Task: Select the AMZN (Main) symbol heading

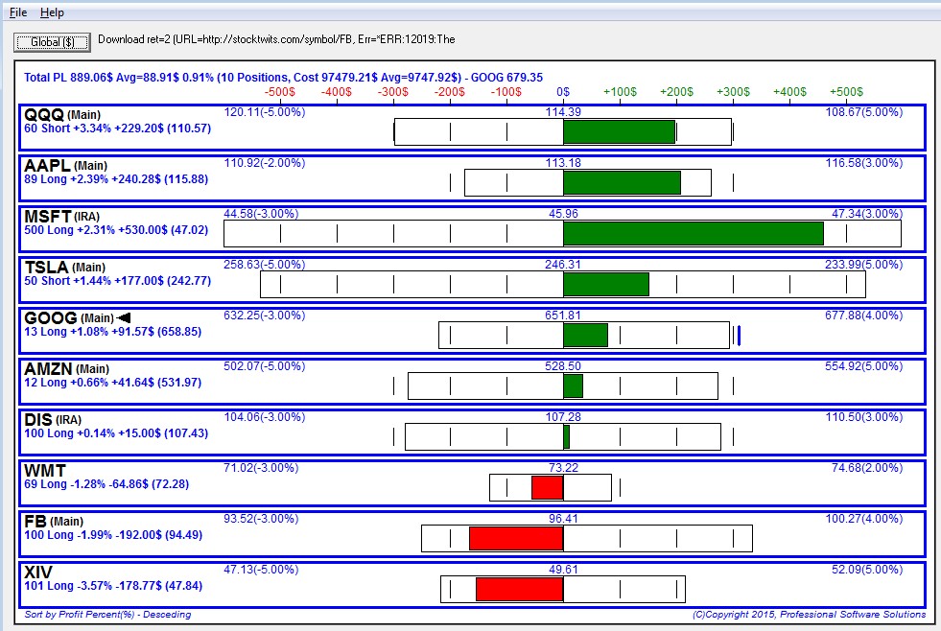Action: [66, 368]
